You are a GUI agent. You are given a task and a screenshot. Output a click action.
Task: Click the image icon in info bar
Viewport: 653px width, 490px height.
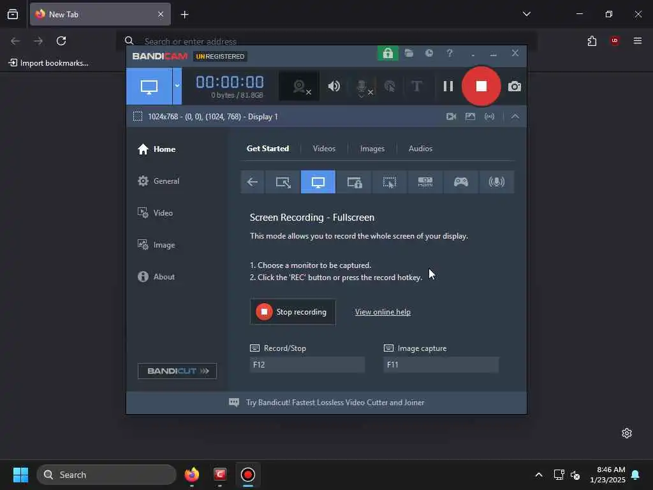pyautogui.click(x=470, y=116)
